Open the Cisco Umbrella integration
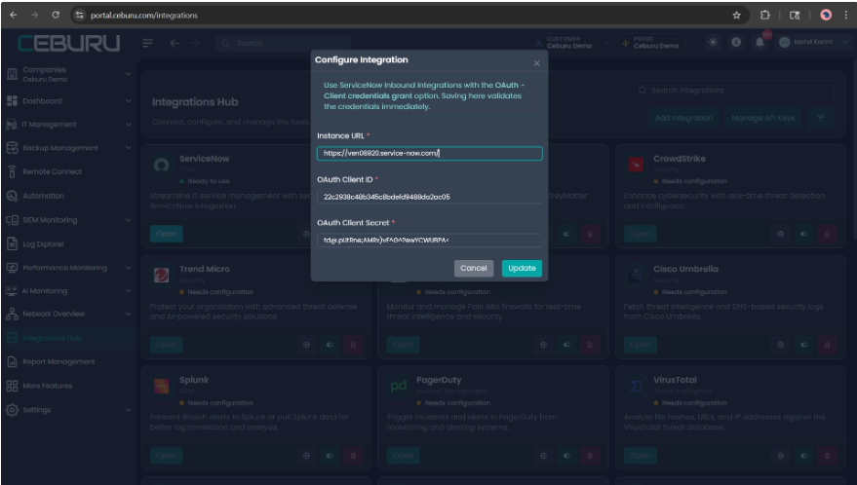 click(x=640, y=345)
